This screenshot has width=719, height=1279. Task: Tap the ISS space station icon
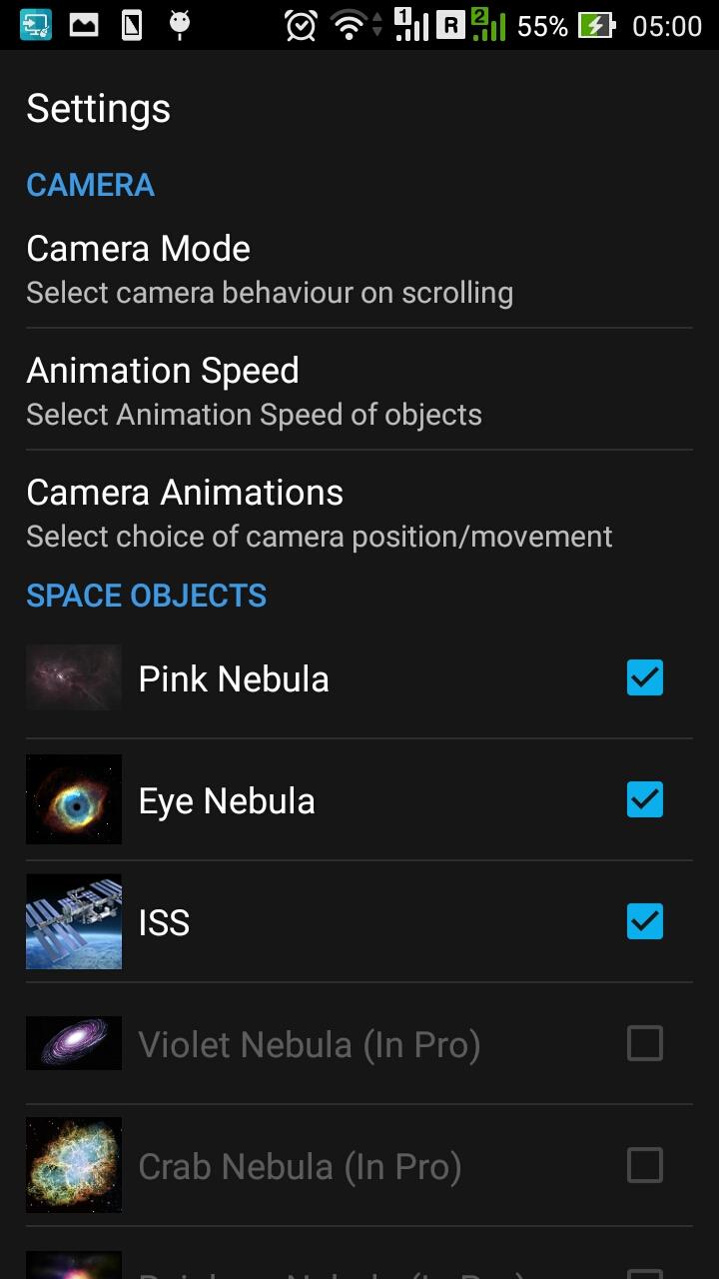74,921
